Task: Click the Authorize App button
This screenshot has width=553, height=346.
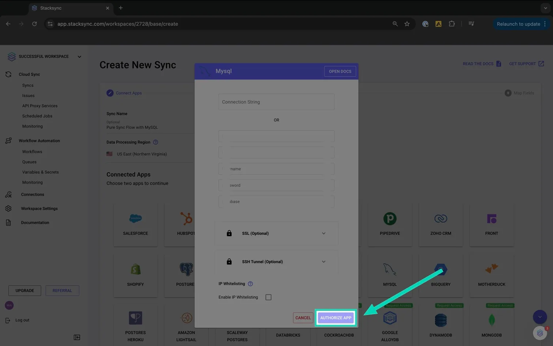Action: [x=336, y=318]
